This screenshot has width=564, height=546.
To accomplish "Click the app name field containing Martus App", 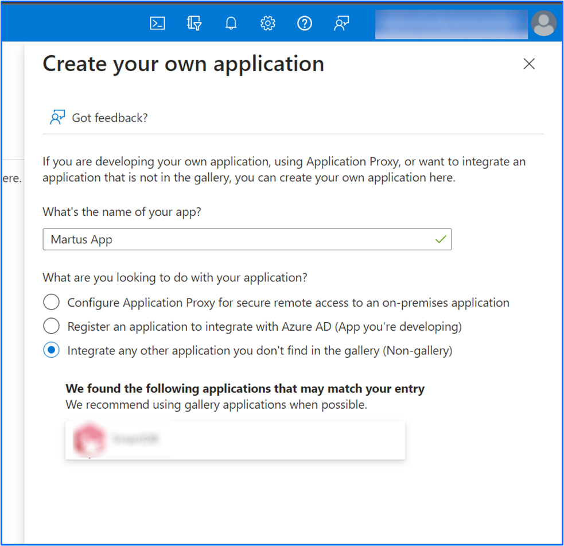I will pos(247,239).
